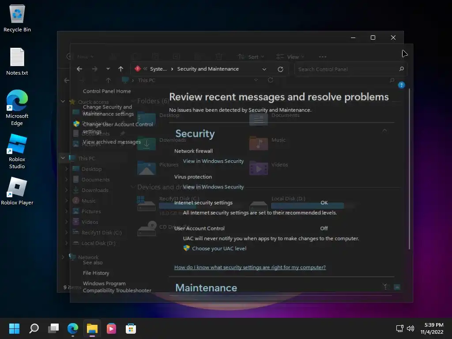
Task: Open View archived messages
Action: click(x=112, y=142)
